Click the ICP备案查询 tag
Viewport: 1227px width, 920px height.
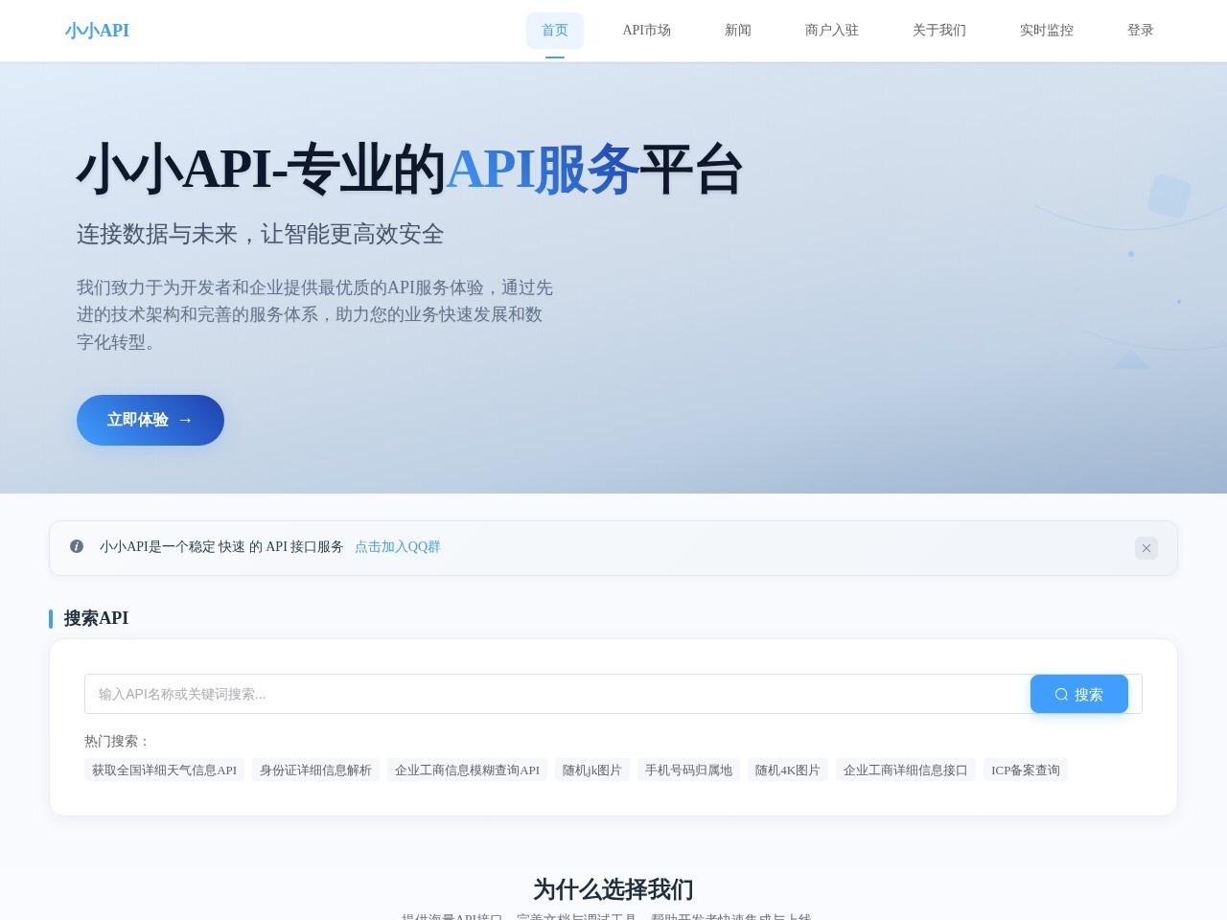pyautogui.click(x=1025, y=770)
